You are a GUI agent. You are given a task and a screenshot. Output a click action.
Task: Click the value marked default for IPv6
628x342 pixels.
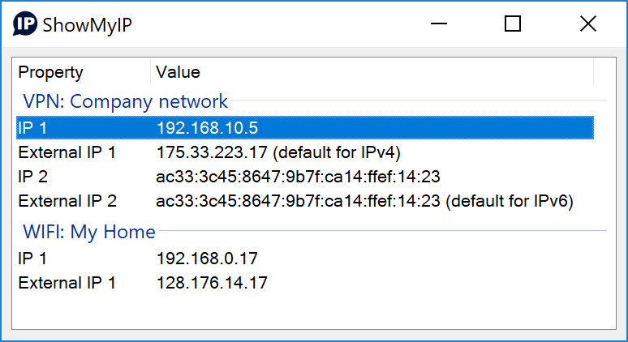tap(364, 201)
